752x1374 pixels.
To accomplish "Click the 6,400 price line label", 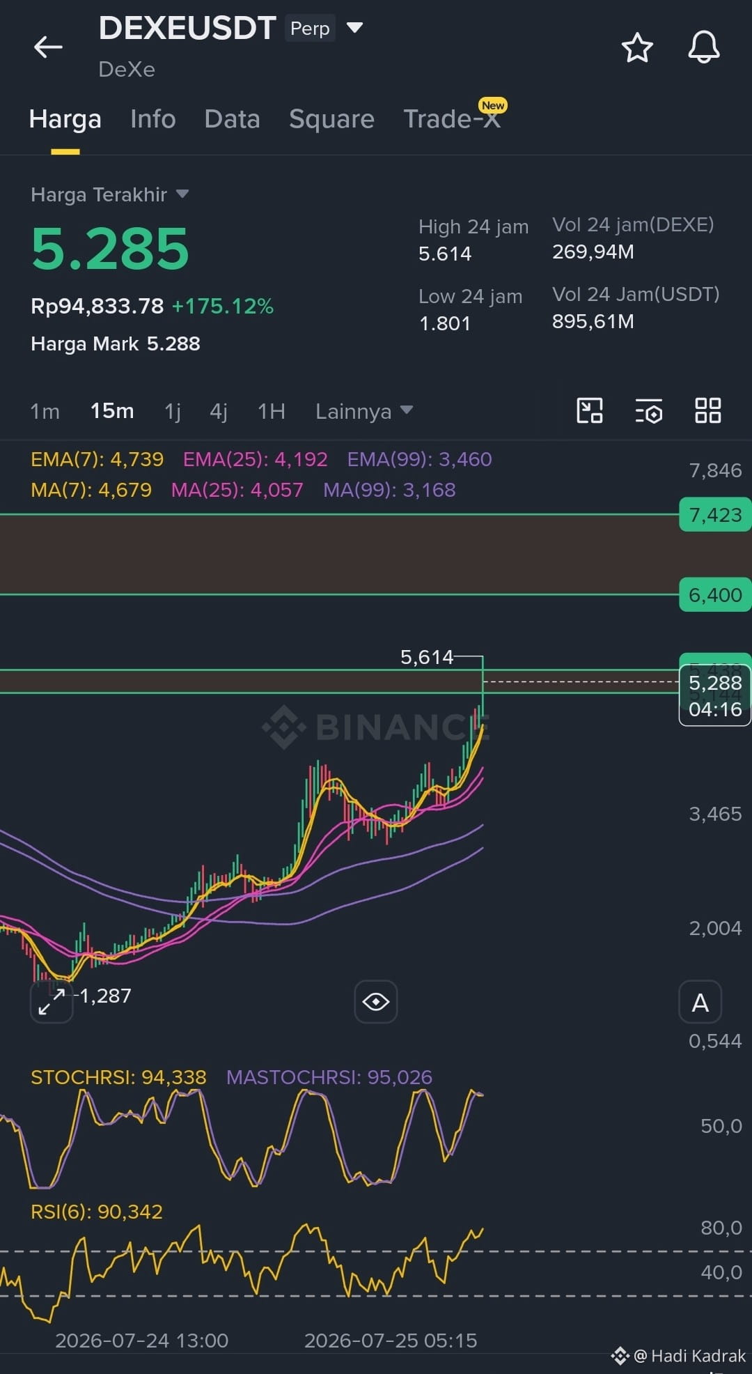I will 715,595.
